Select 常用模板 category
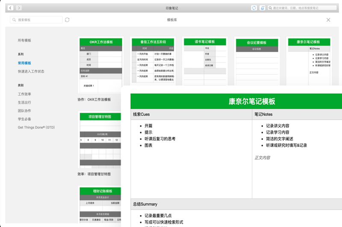The image size is (342, 227). pyautogui.click(x=24, y=63)
